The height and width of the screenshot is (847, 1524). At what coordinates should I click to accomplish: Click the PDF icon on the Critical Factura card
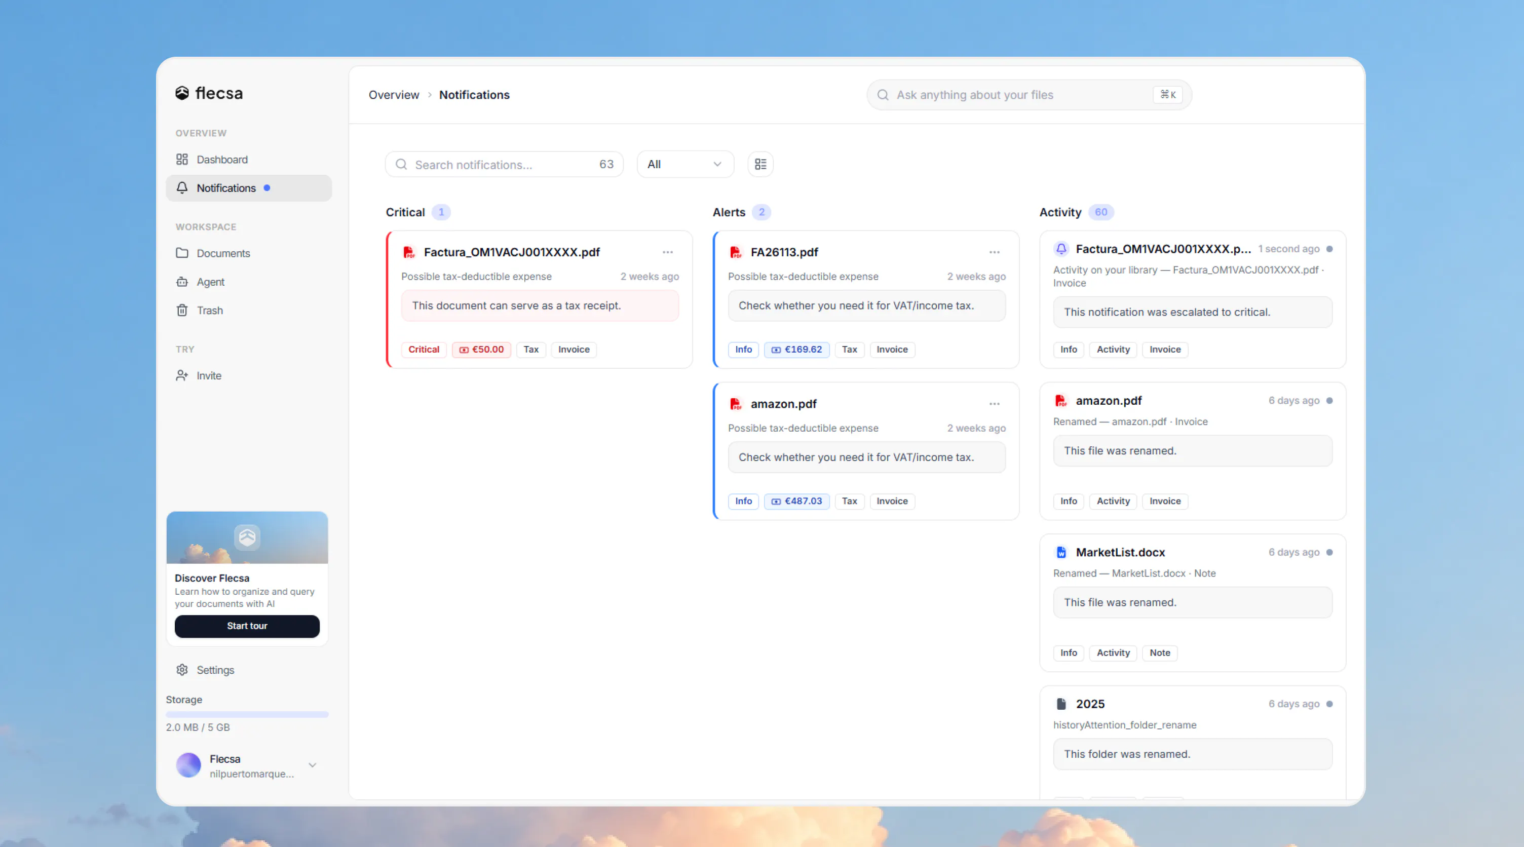pos(409,252)
